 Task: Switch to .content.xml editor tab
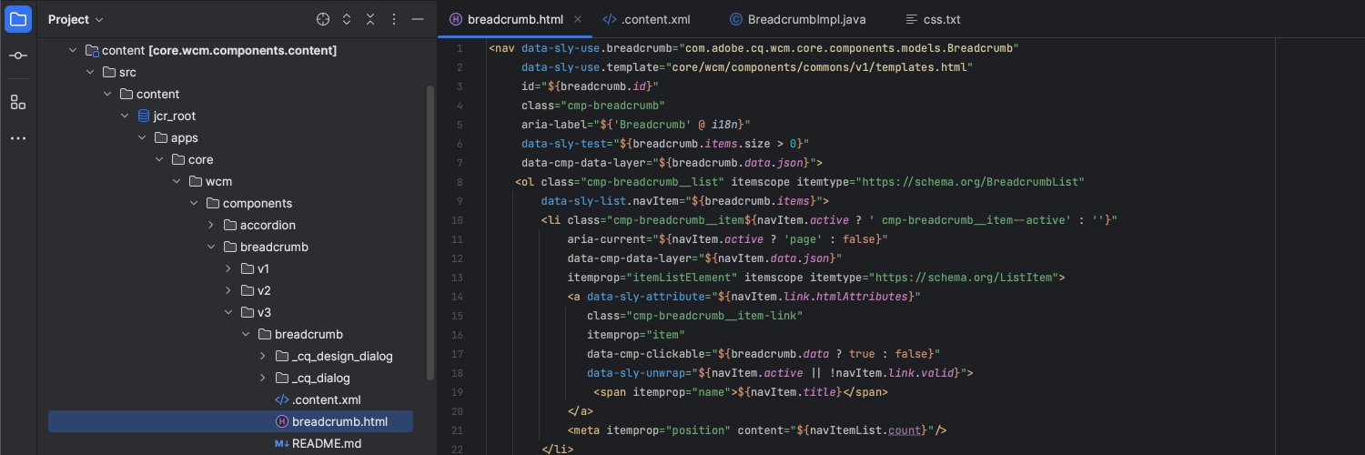(x=646, y=19)
